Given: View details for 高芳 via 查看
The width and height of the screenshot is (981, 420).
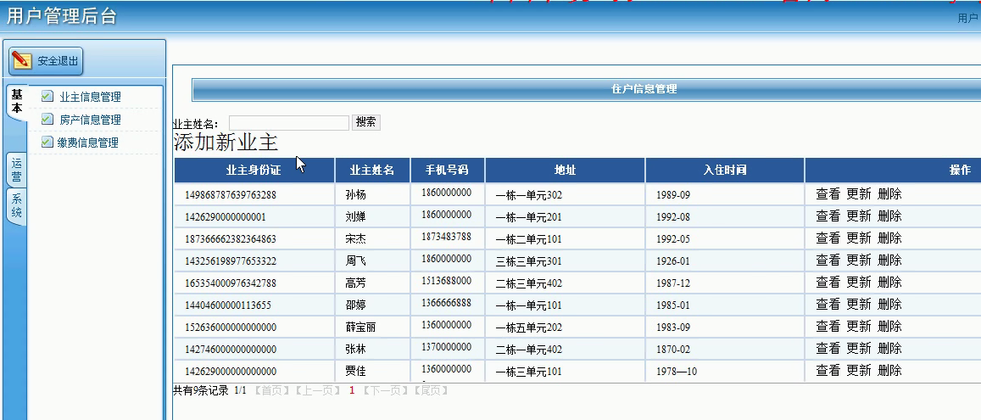Looking at the screenshot, I should [x=828, y=283].
